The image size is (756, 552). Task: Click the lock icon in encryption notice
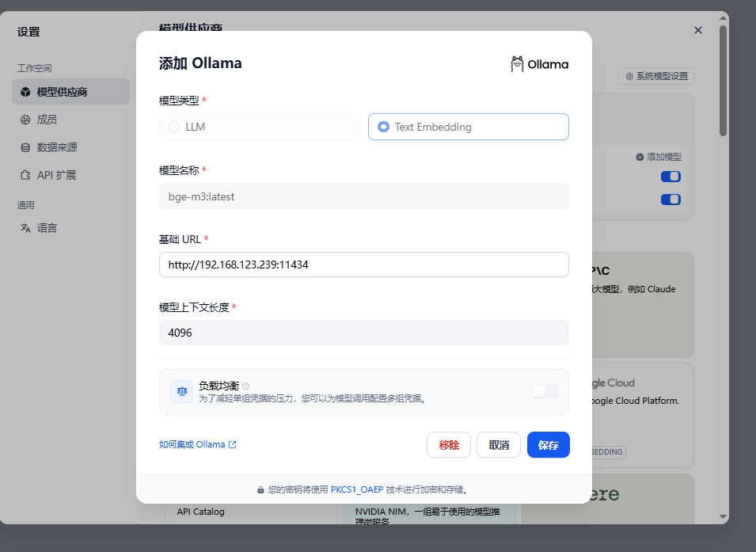[x=260, y=489]
